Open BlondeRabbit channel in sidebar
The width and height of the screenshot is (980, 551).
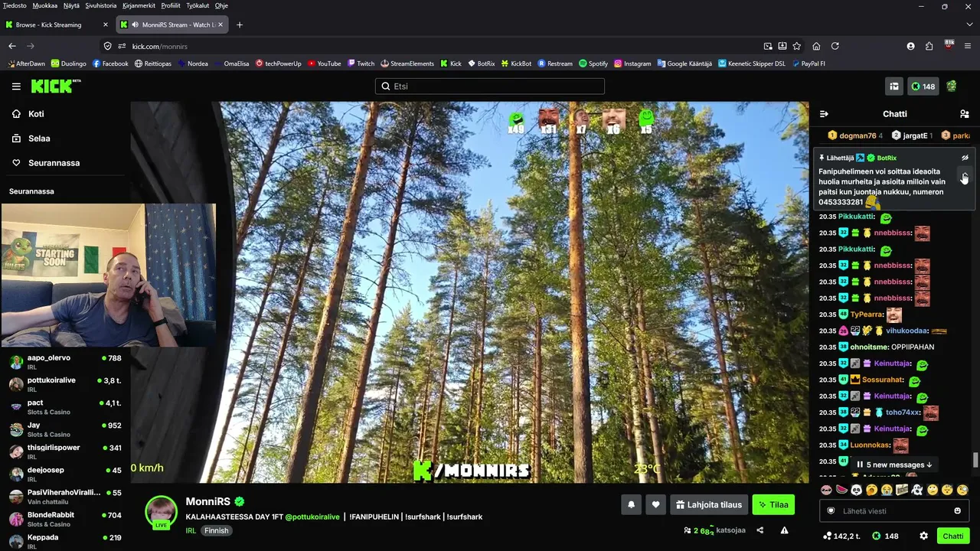pos(65,519)
